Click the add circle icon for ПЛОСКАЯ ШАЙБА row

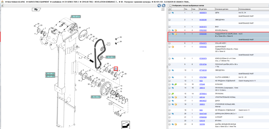click(x=169, y=64)
